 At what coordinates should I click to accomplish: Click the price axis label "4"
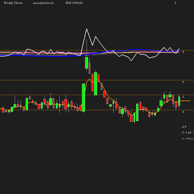[x=183, y=112]
